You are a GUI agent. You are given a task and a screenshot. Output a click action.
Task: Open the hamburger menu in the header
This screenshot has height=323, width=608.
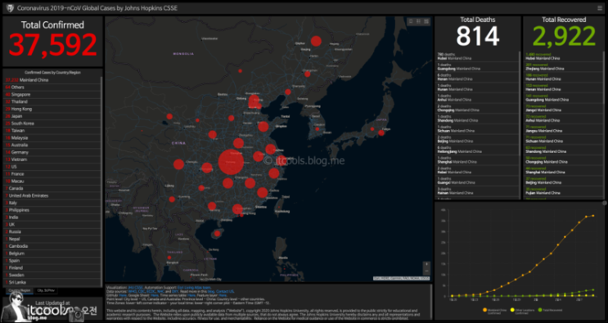pyautogui.click(x=600, y=7)
